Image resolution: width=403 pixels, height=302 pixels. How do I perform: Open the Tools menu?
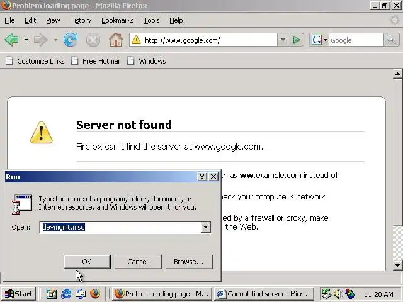pyautogui.click(x=152, y=20)
